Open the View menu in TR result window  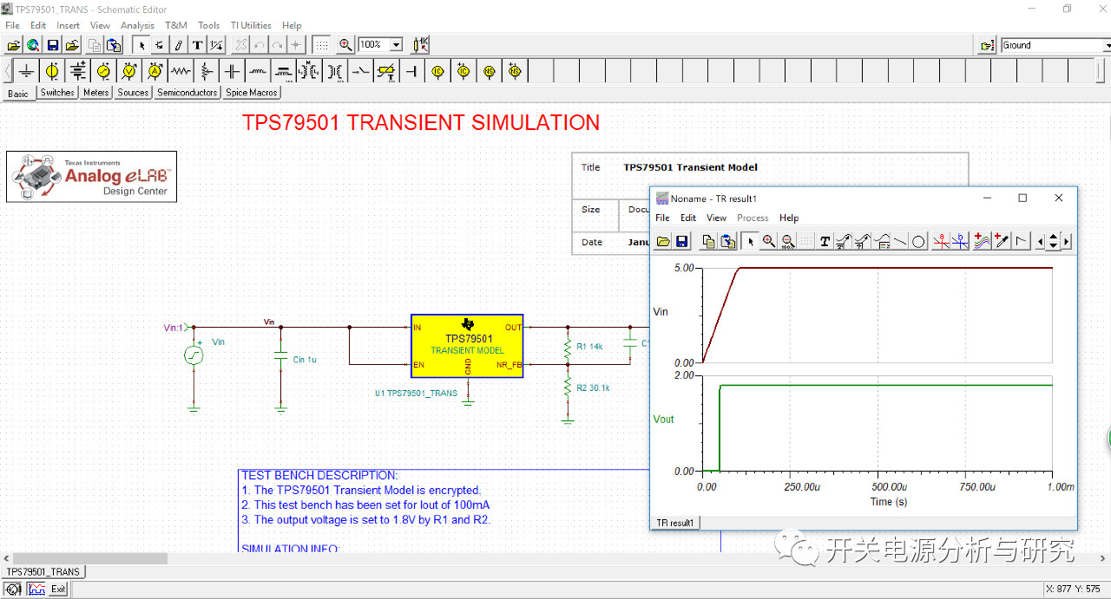717,218
